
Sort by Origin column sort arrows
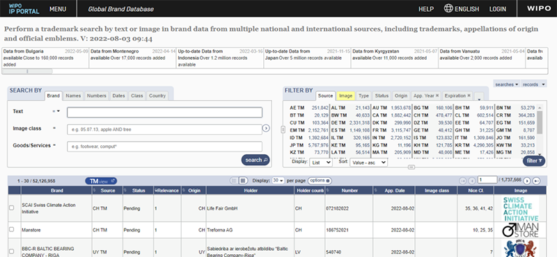point(184,191)
